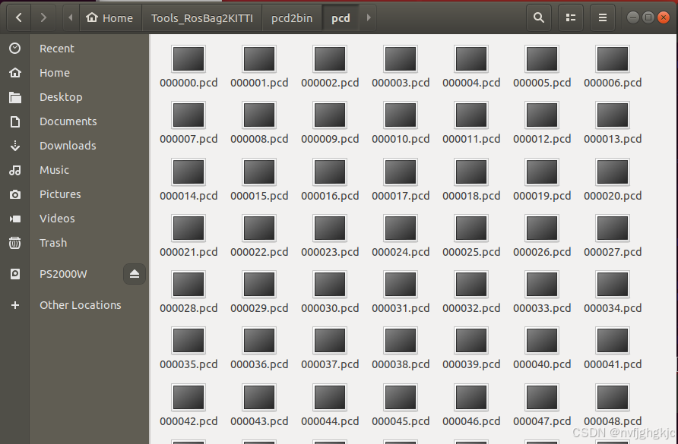Image resolution: width=678 pixels, height=444 pixels.
Task: Select the 000025.pcd file icon
Action: point(471,228)
